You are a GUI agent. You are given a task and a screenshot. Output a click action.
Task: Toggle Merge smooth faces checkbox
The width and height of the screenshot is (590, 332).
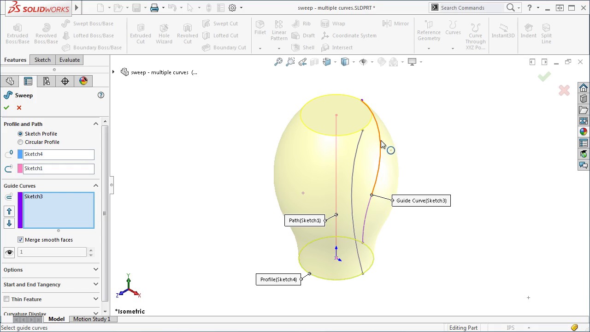pyautogui.click(x=20, y=240)
